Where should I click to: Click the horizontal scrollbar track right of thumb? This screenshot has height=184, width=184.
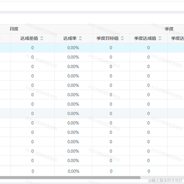coord(162,177)
